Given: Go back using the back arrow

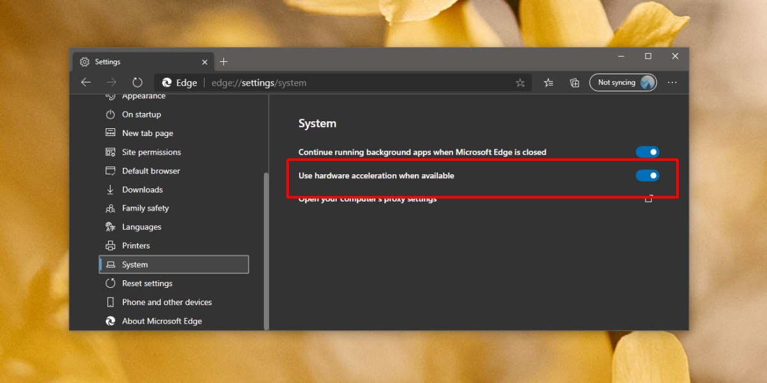Looking at the screenshot, I should pos(86,82).
